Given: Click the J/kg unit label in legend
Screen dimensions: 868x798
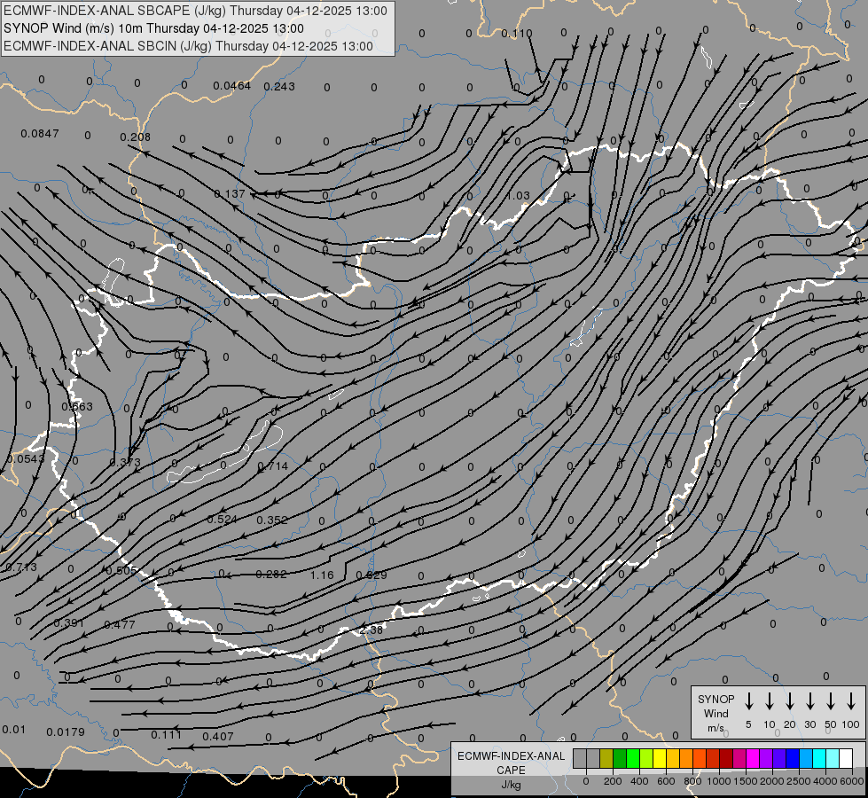Looking at the screenshot, I should coord(511,784).
